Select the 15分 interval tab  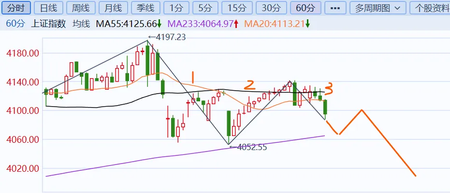pos(237,8)
